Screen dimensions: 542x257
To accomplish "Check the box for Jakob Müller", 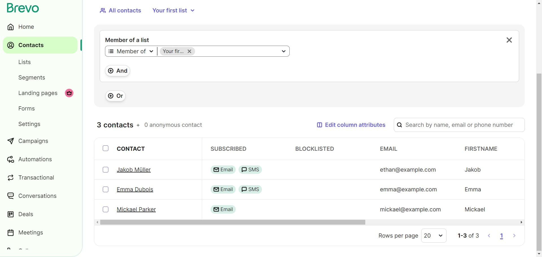I will pos(106,170).
